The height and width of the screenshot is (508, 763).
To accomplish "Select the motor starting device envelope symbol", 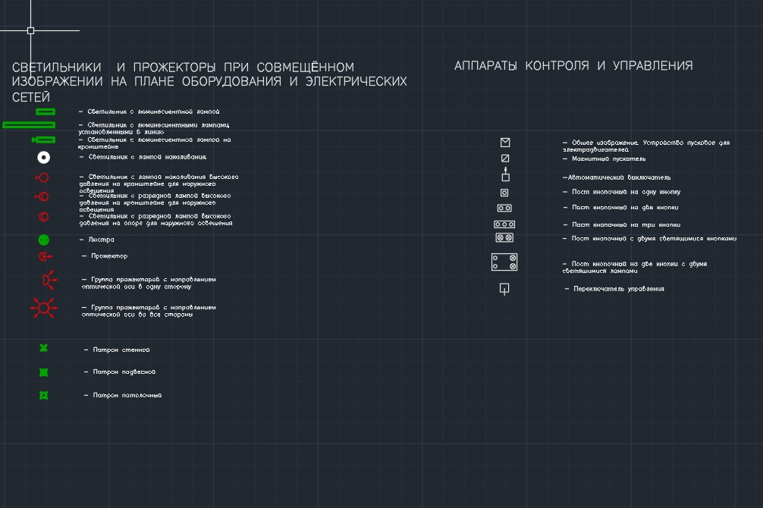I will pyautogui.click(x=505, y=143).
